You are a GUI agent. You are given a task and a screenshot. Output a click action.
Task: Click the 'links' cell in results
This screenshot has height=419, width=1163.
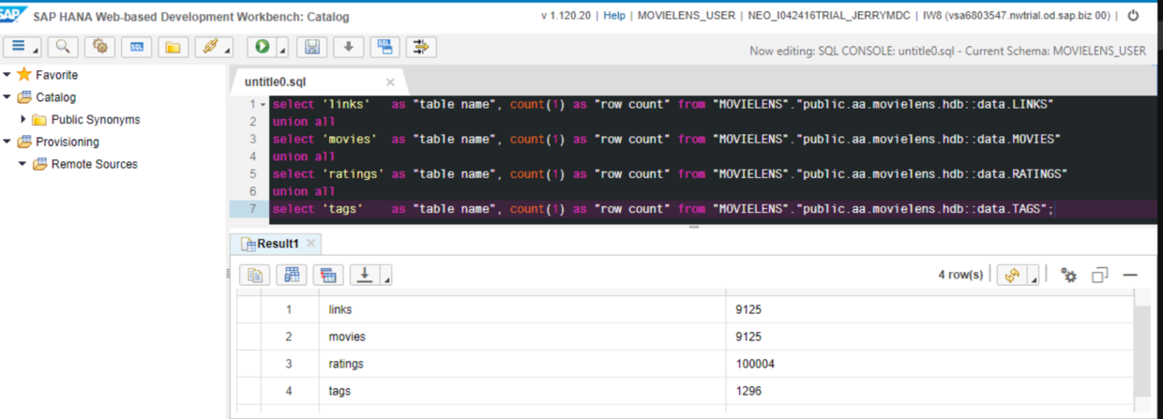(x=522, y=309)
